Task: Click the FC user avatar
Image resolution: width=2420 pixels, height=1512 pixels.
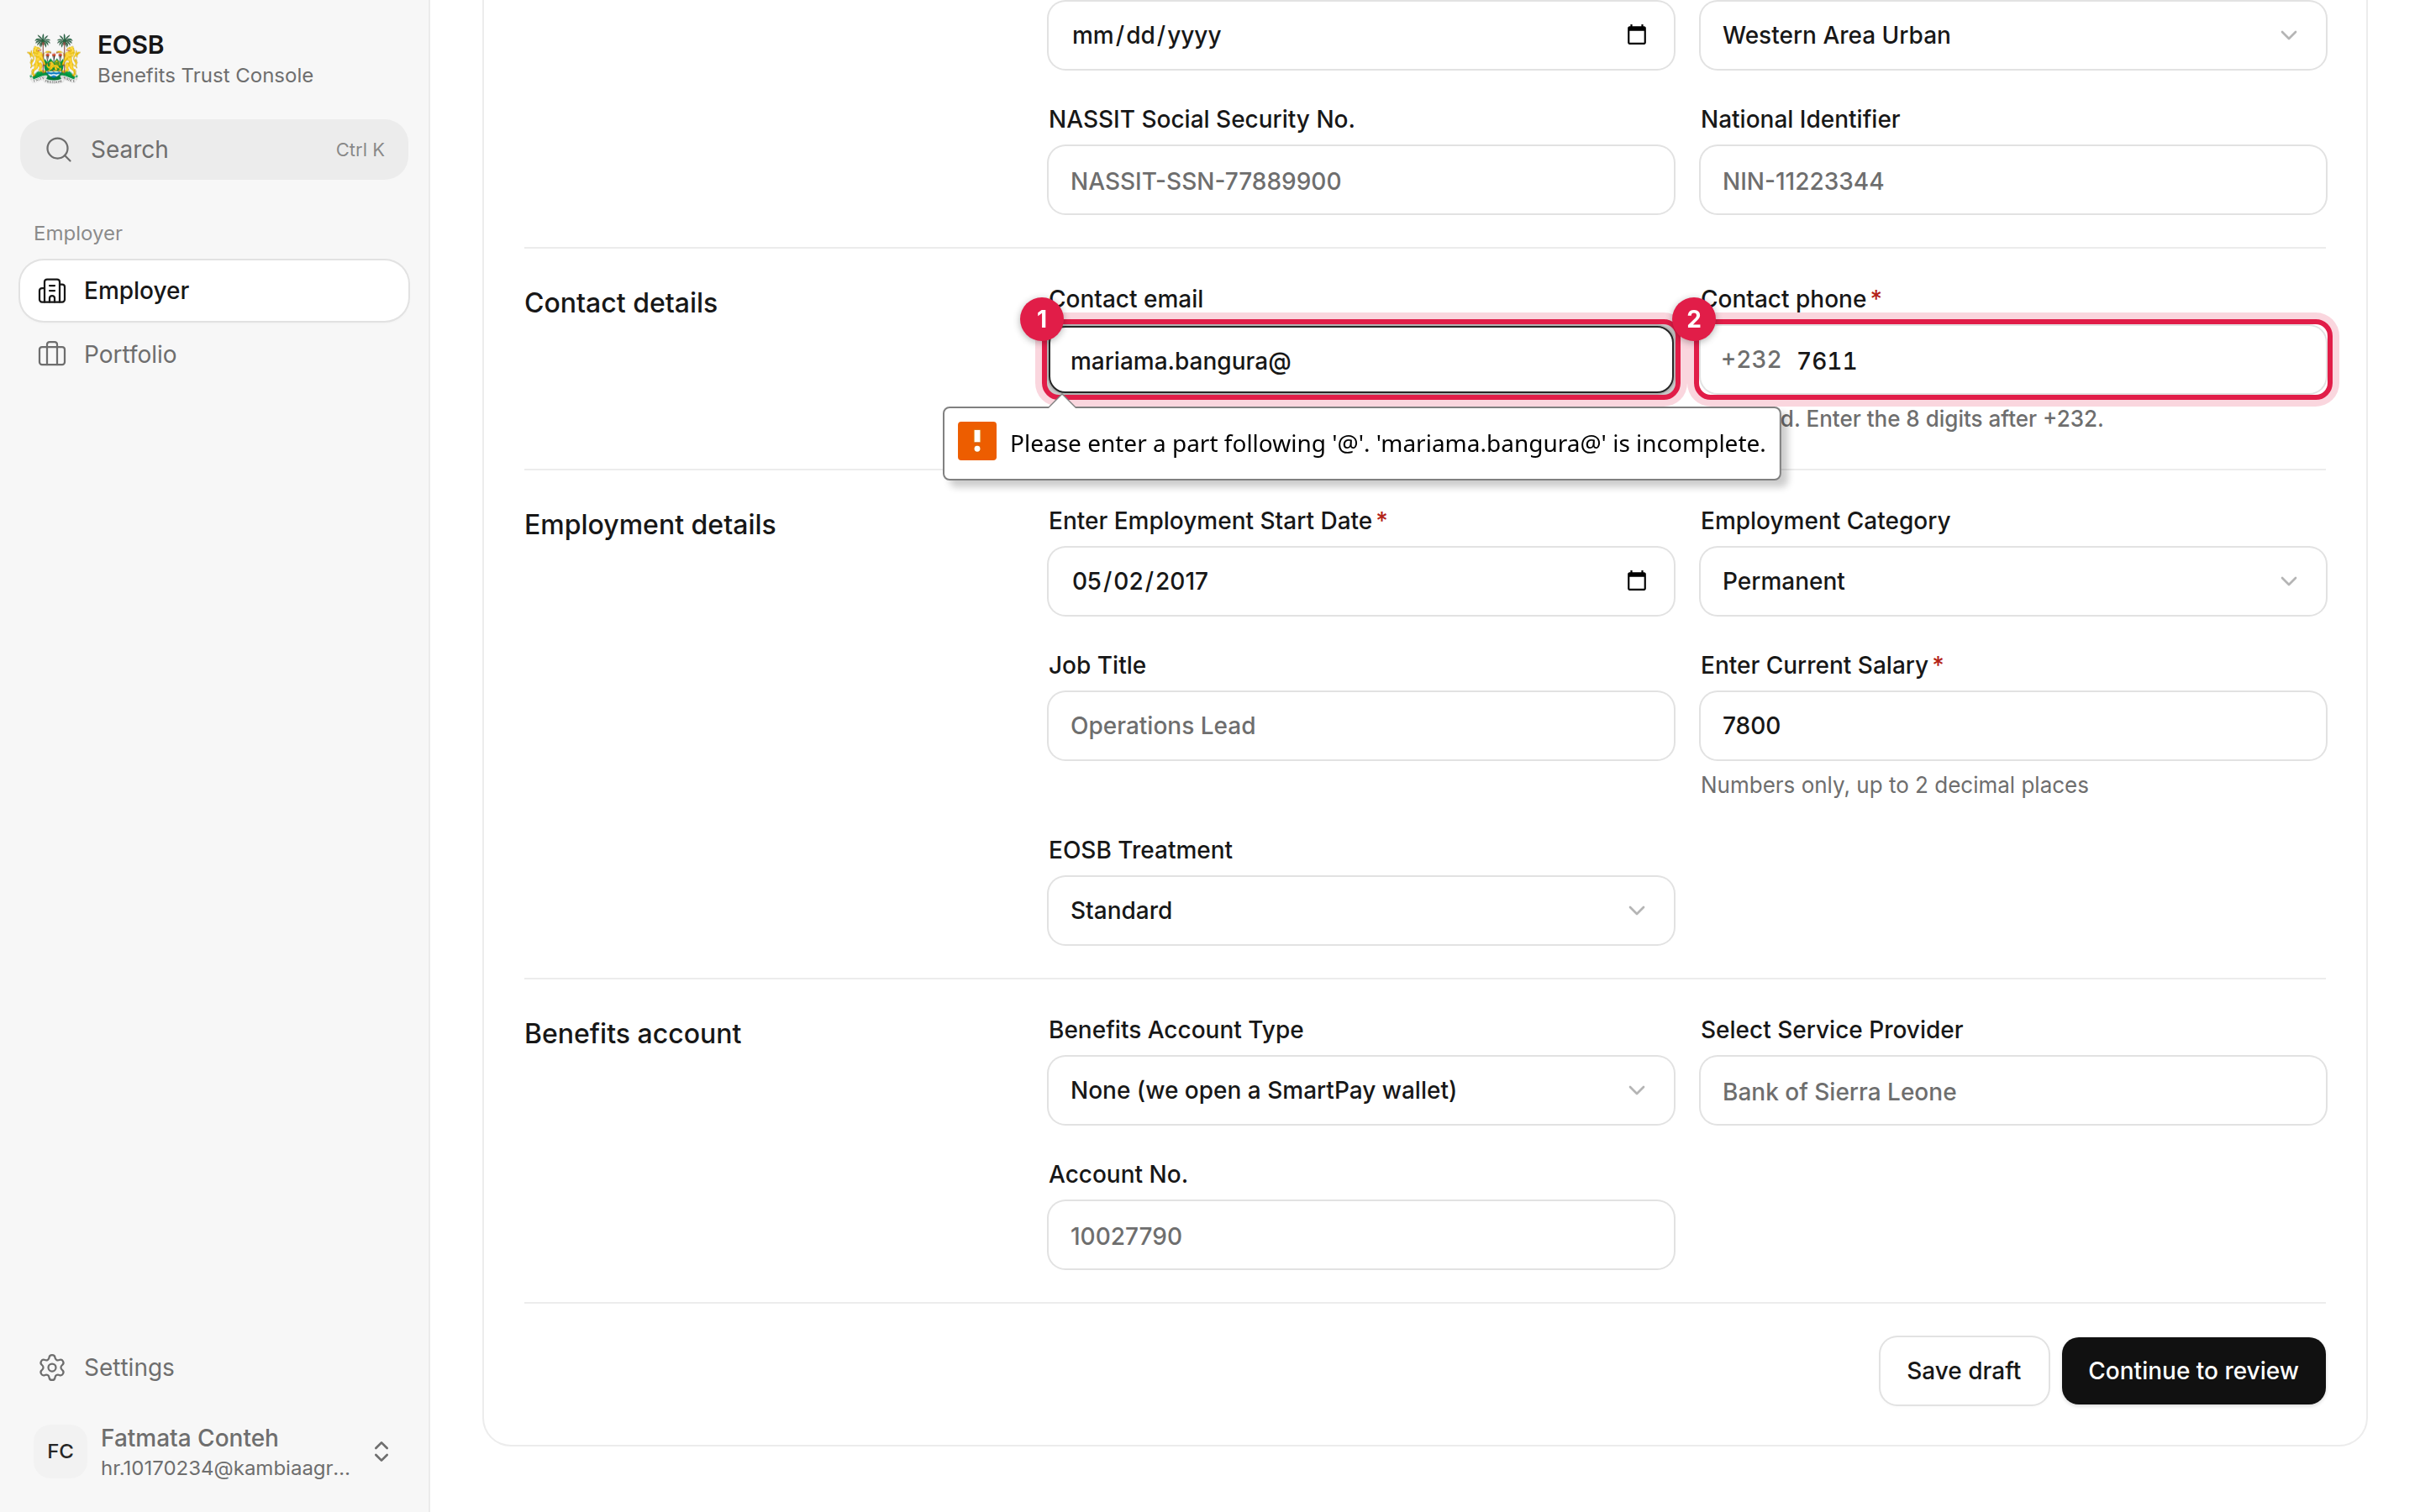Action: tap(60, 1451)
